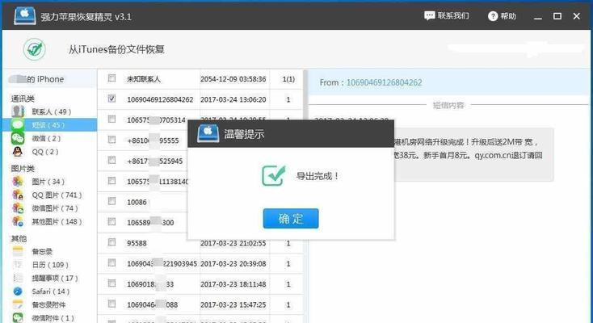Uncheck the 10690469126804262 row checkbox
Image resolution: width=593 pixels, height=323 pixels.
111,99
